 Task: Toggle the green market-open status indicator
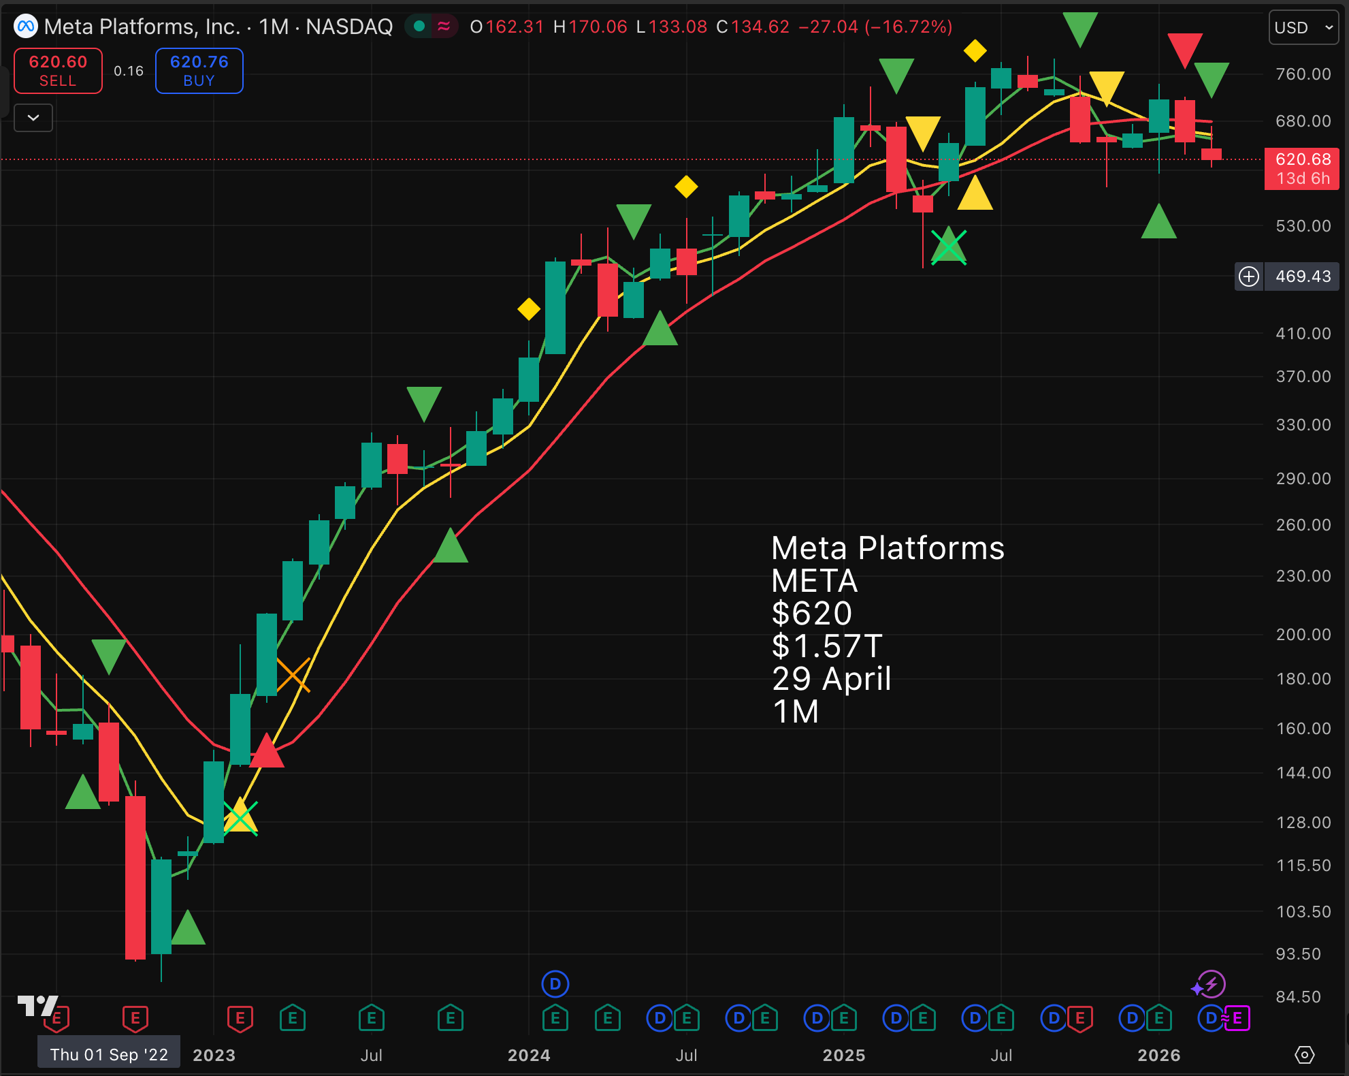point(419,27)
